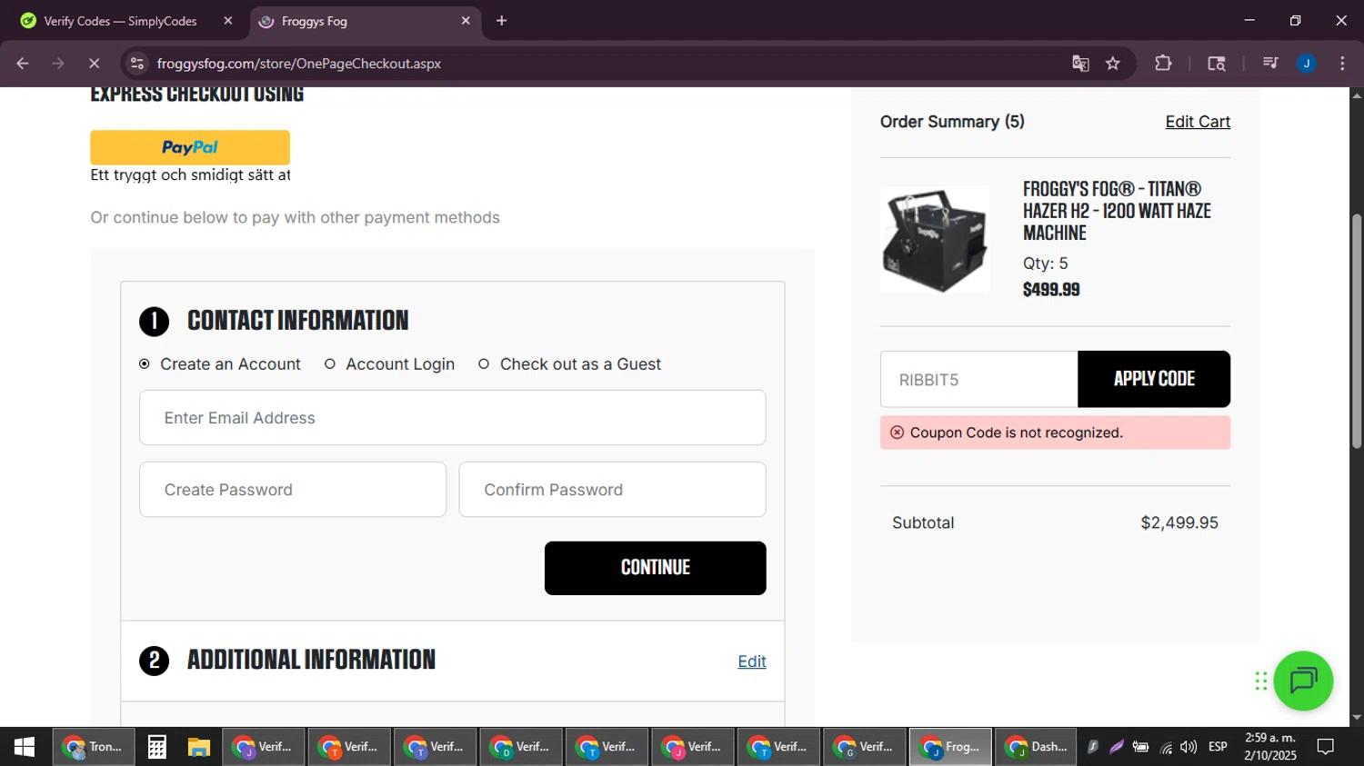This screenshot has height=766, width=1364.
Task: Click the $499.99 item price
Action: 1051,290
